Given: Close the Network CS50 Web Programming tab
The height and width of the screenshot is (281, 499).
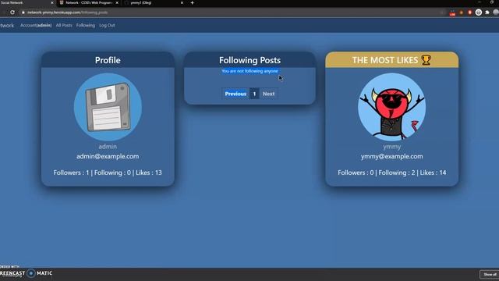Looking at the screenshot, I should pos(117,3).
